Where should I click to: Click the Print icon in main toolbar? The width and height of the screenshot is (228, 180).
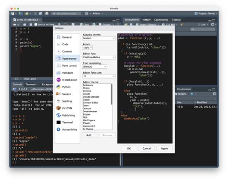click(x=47, y=13)
